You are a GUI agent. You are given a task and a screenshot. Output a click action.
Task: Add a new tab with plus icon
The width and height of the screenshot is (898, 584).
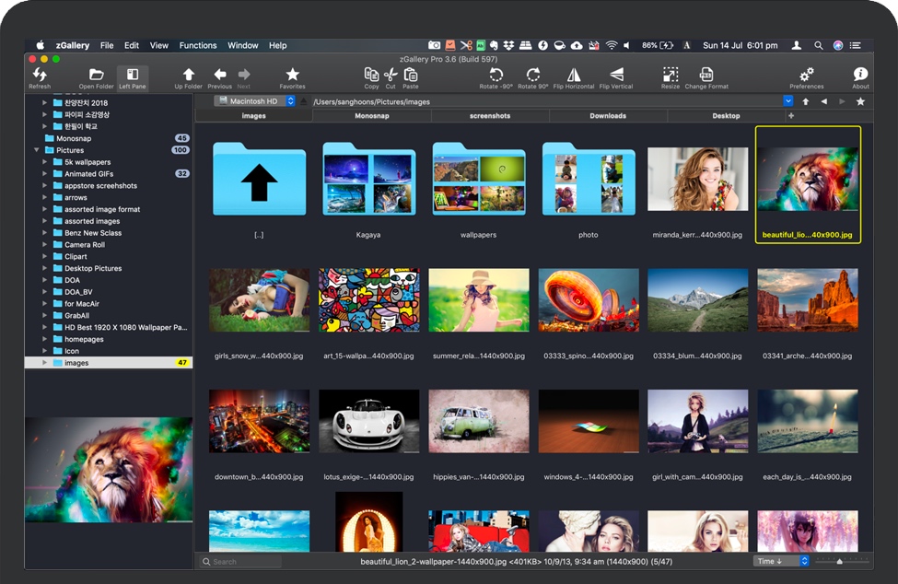click(x=791, y=116)
